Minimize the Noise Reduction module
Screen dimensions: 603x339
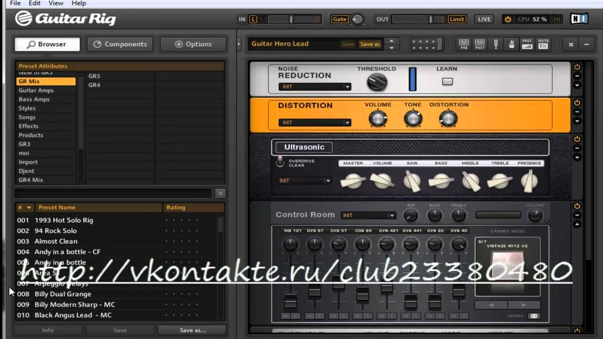(577, 76)
